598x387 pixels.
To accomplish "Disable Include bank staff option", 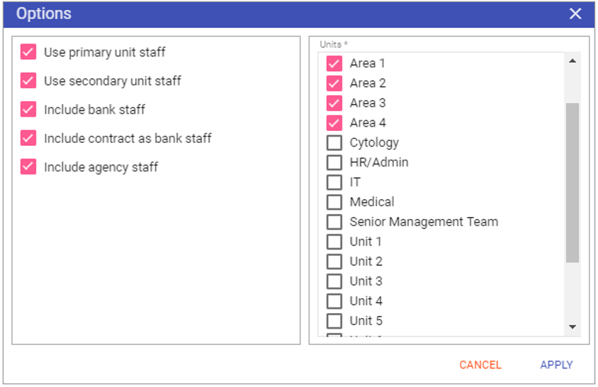I will click(28, 109).
